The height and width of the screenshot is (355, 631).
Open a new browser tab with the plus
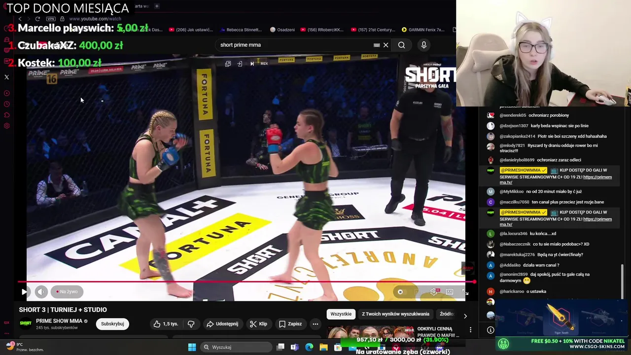pyautogui.click(x=157, y=6)
